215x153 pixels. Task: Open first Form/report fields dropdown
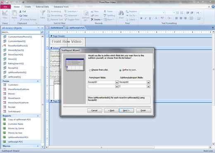point(117,82)
